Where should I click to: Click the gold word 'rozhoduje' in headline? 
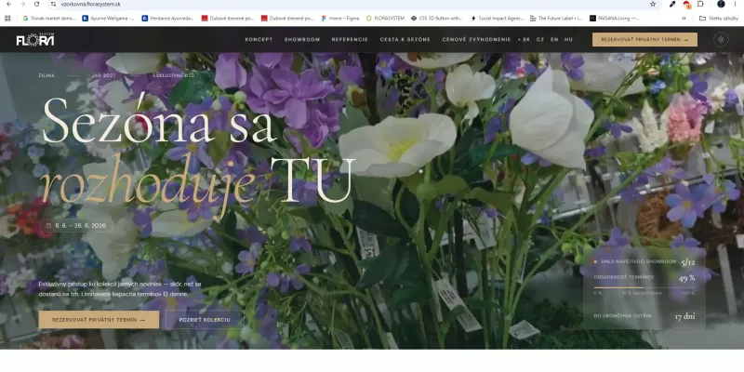(149, 185)
